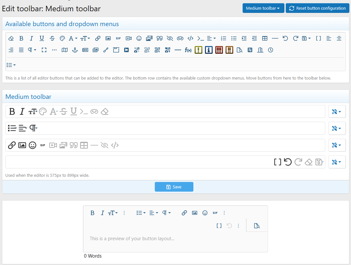Click the code brackets icon in Available buttons
The image size is (351, 265).
190,38
